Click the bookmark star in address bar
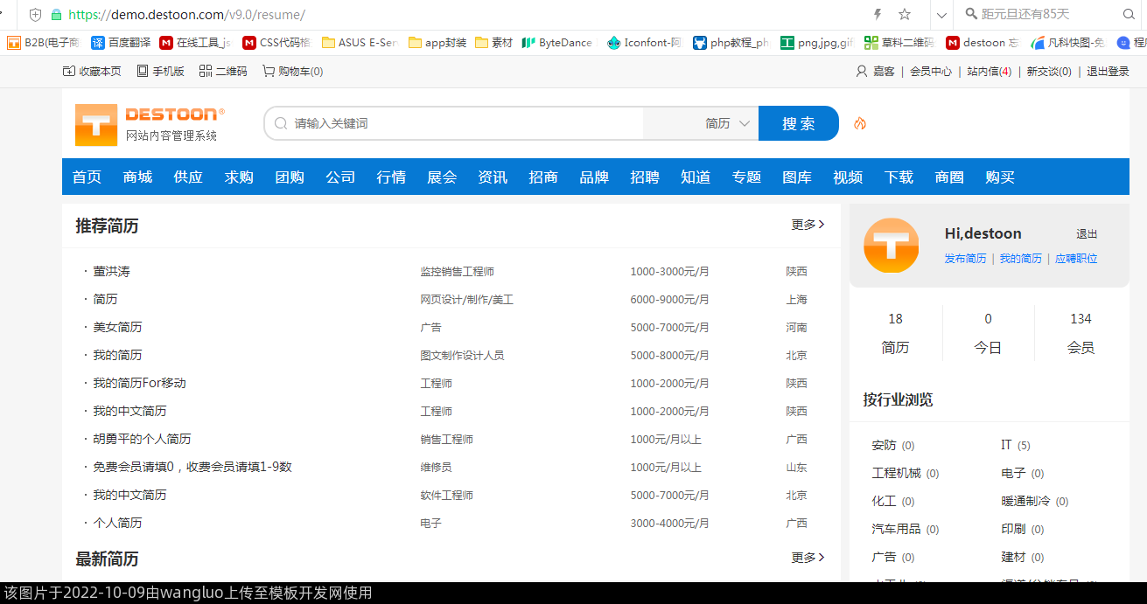 coord(905,14)
